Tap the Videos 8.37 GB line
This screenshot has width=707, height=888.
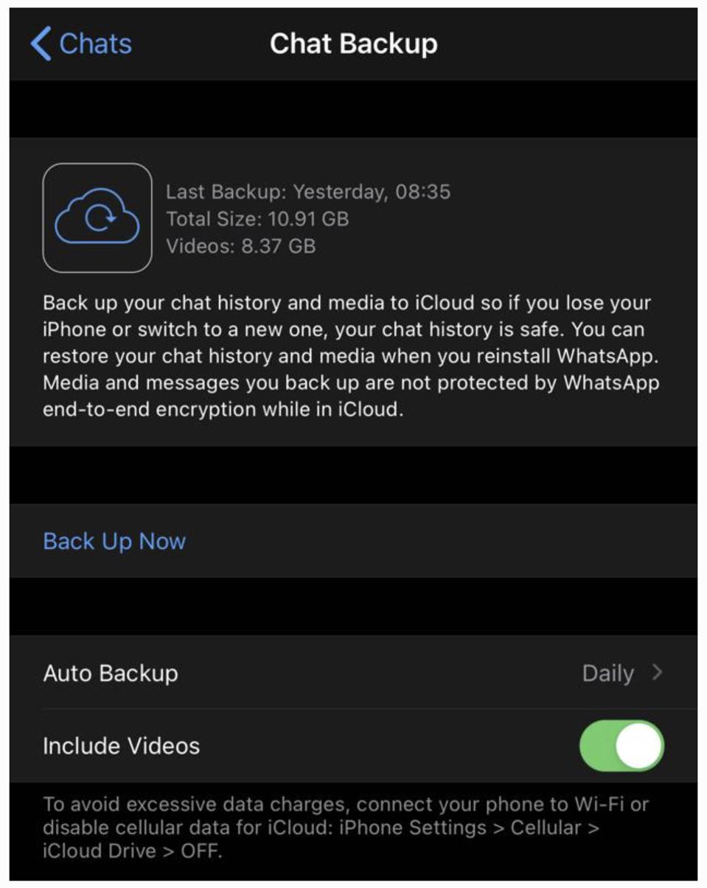click(240, 245)
